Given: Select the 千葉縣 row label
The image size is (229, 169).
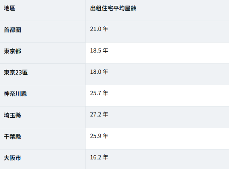Looking at the screenshot, I should click(x=13, y=136).
